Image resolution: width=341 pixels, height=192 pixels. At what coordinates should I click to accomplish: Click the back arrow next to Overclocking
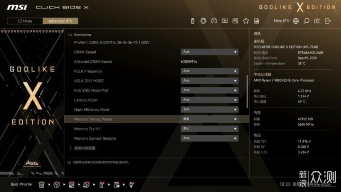click(70, 35)
